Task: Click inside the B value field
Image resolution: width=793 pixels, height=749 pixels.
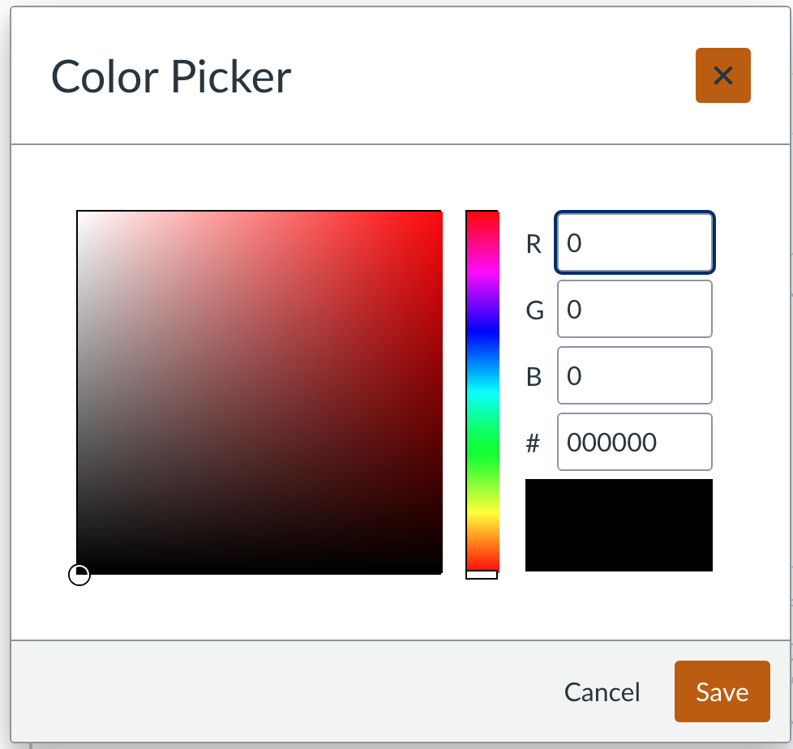Action: point(634,375)
